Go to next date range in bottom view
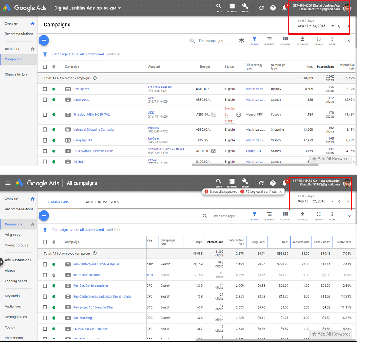366x346 pixels. 348,201
